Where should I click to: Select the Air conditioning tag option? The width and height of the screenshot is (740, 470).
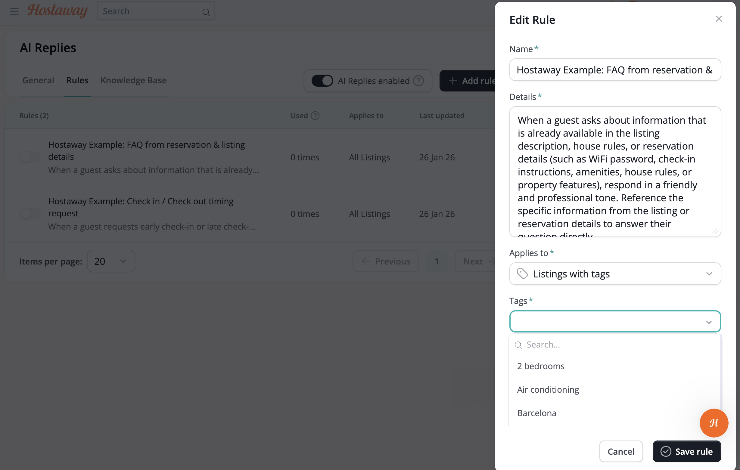614,390
